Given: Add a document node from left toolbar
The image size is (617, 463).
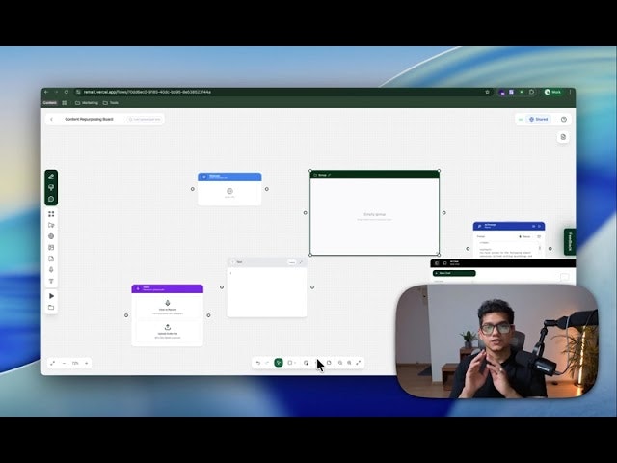Looking at the screenshot, I should (51, 259).
